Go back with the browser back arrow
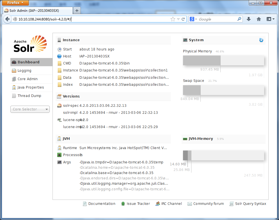 tap(8, 19)
